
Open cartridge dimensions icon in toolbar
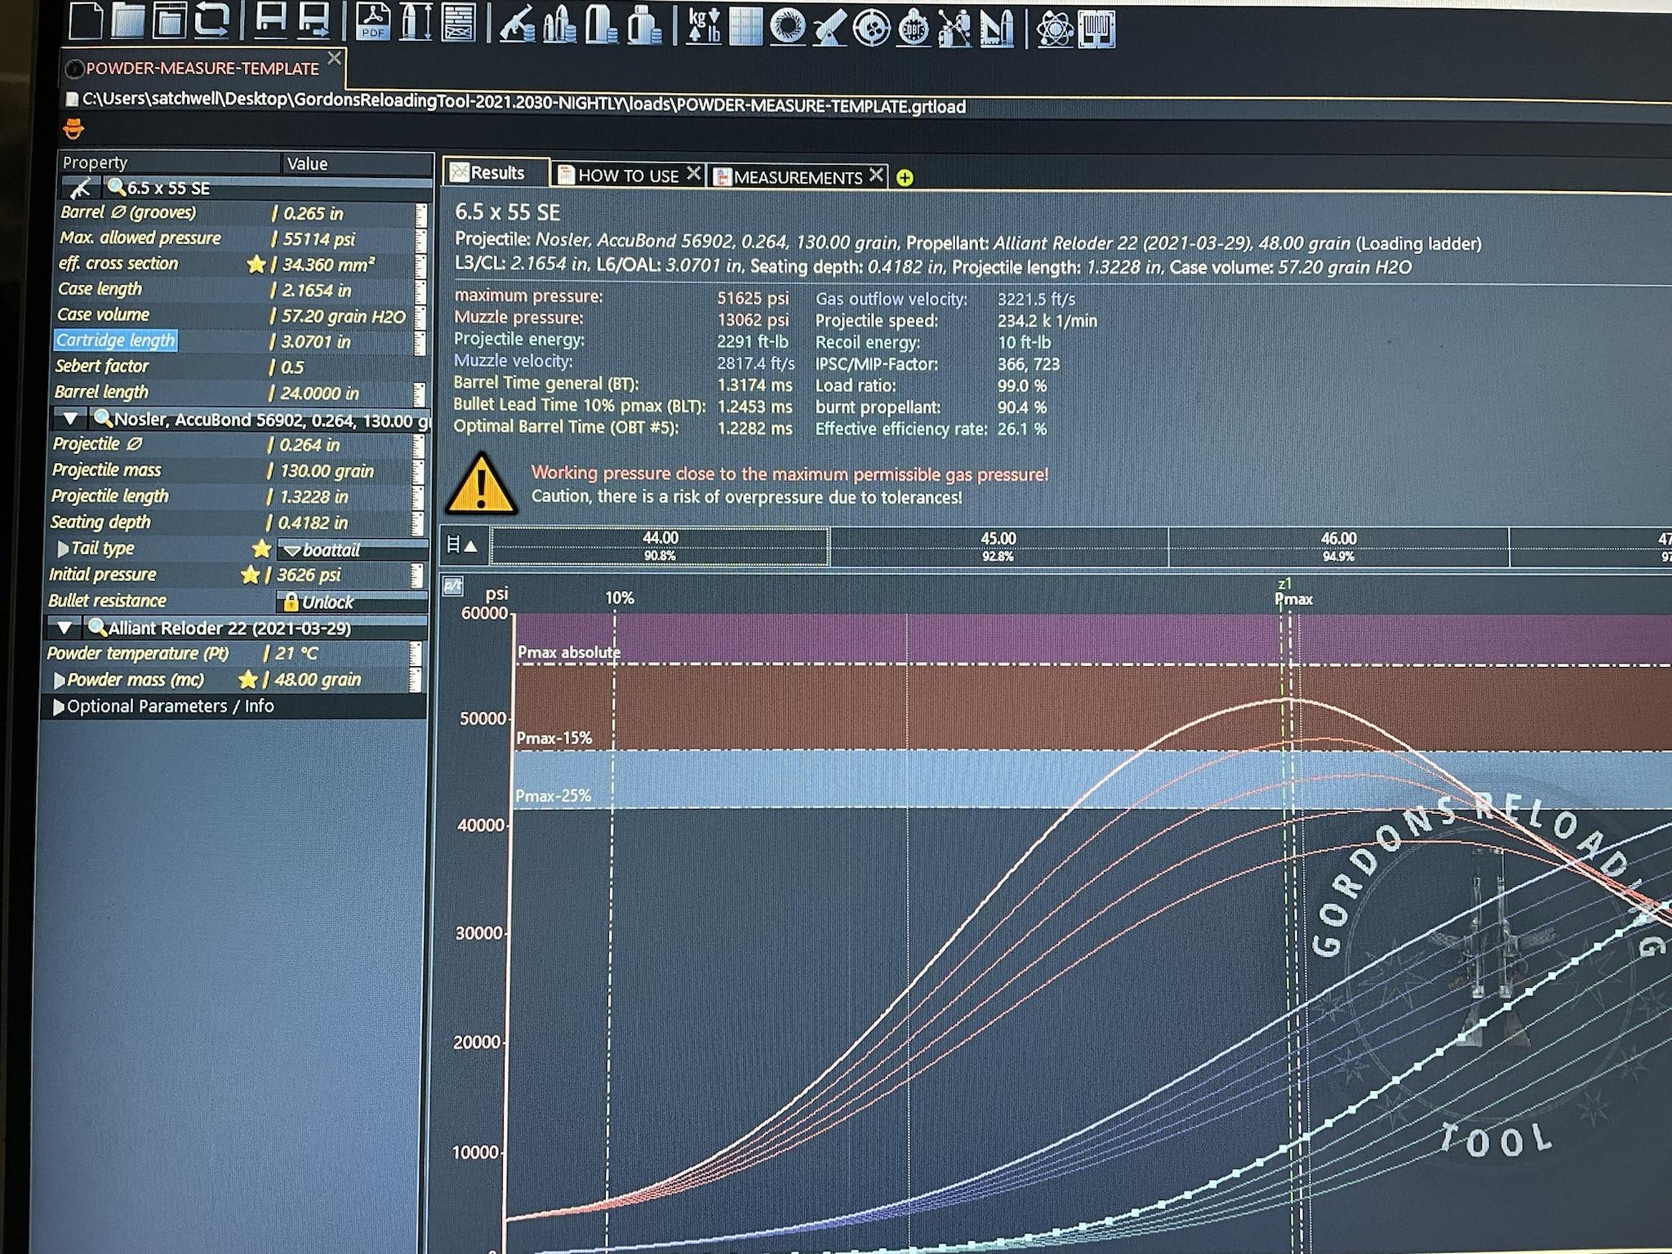[416, 21]
